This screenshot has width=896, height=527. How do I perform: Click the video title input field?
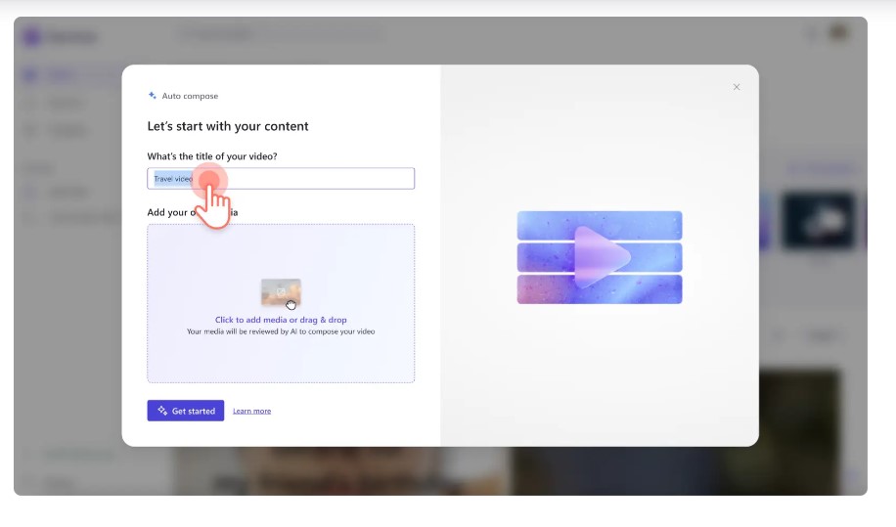tap(281, 179)
